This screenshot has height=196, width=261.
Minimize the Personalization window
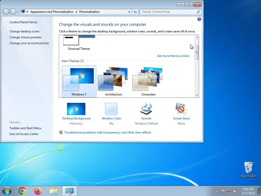(x=180, y=5)
